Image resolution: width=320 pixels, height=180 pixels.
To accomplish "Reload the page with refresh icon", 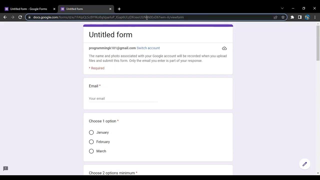I will click(20, 17).
